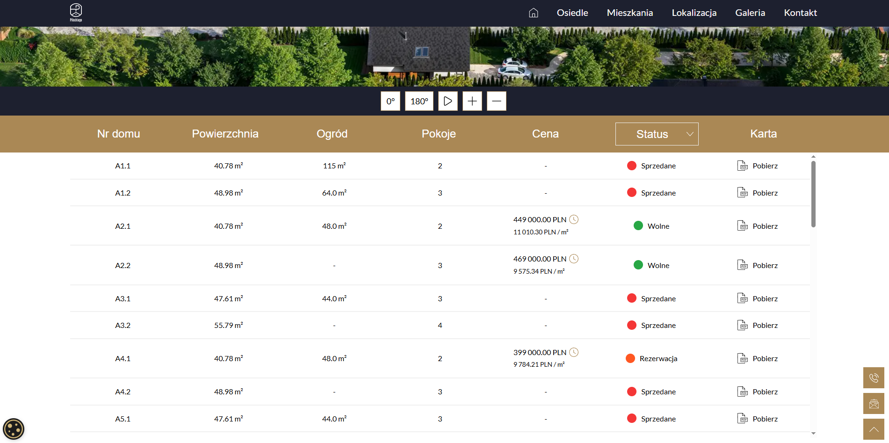889x443 pixels.
Task: Zoom in with the plus button
Action: pyautogui.click(x=472, y=101)
